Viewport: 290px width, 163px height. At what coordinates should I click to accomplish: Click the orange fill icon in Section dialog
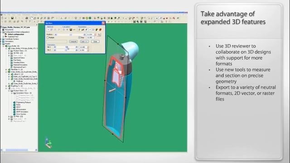(x=101, y=30)
